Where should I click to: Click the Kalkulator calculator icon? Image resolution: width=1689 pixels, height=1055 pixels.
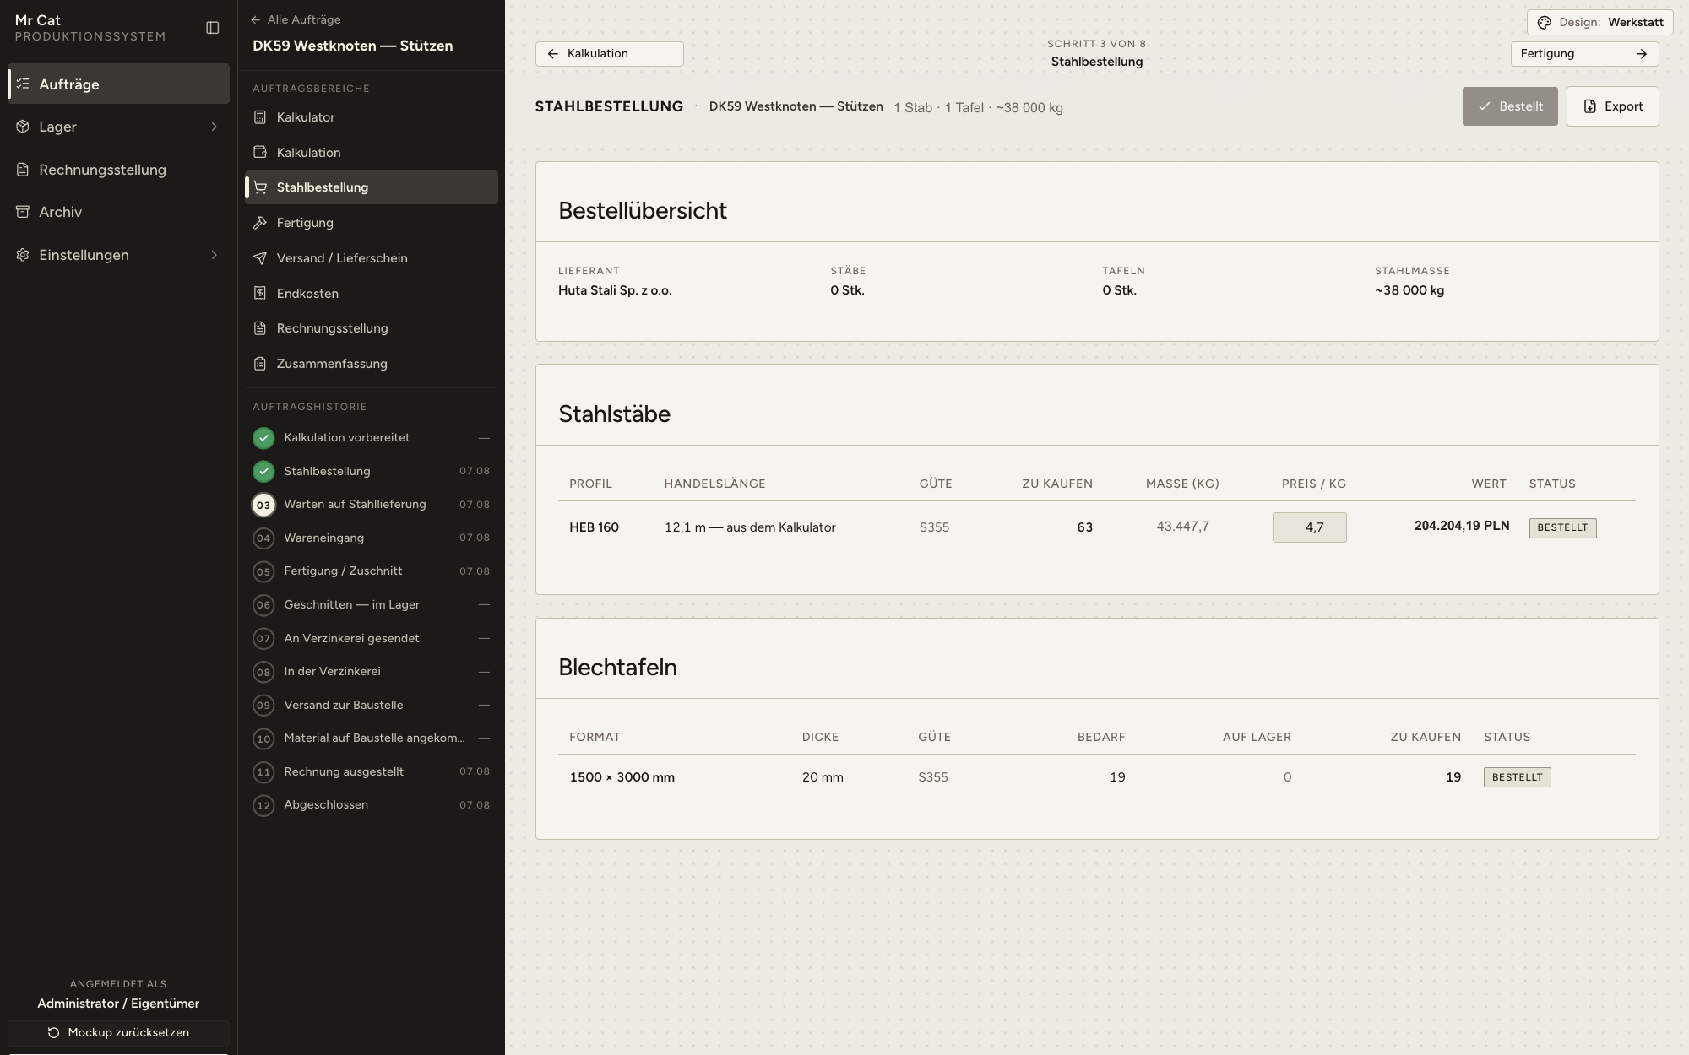(260, 117)
